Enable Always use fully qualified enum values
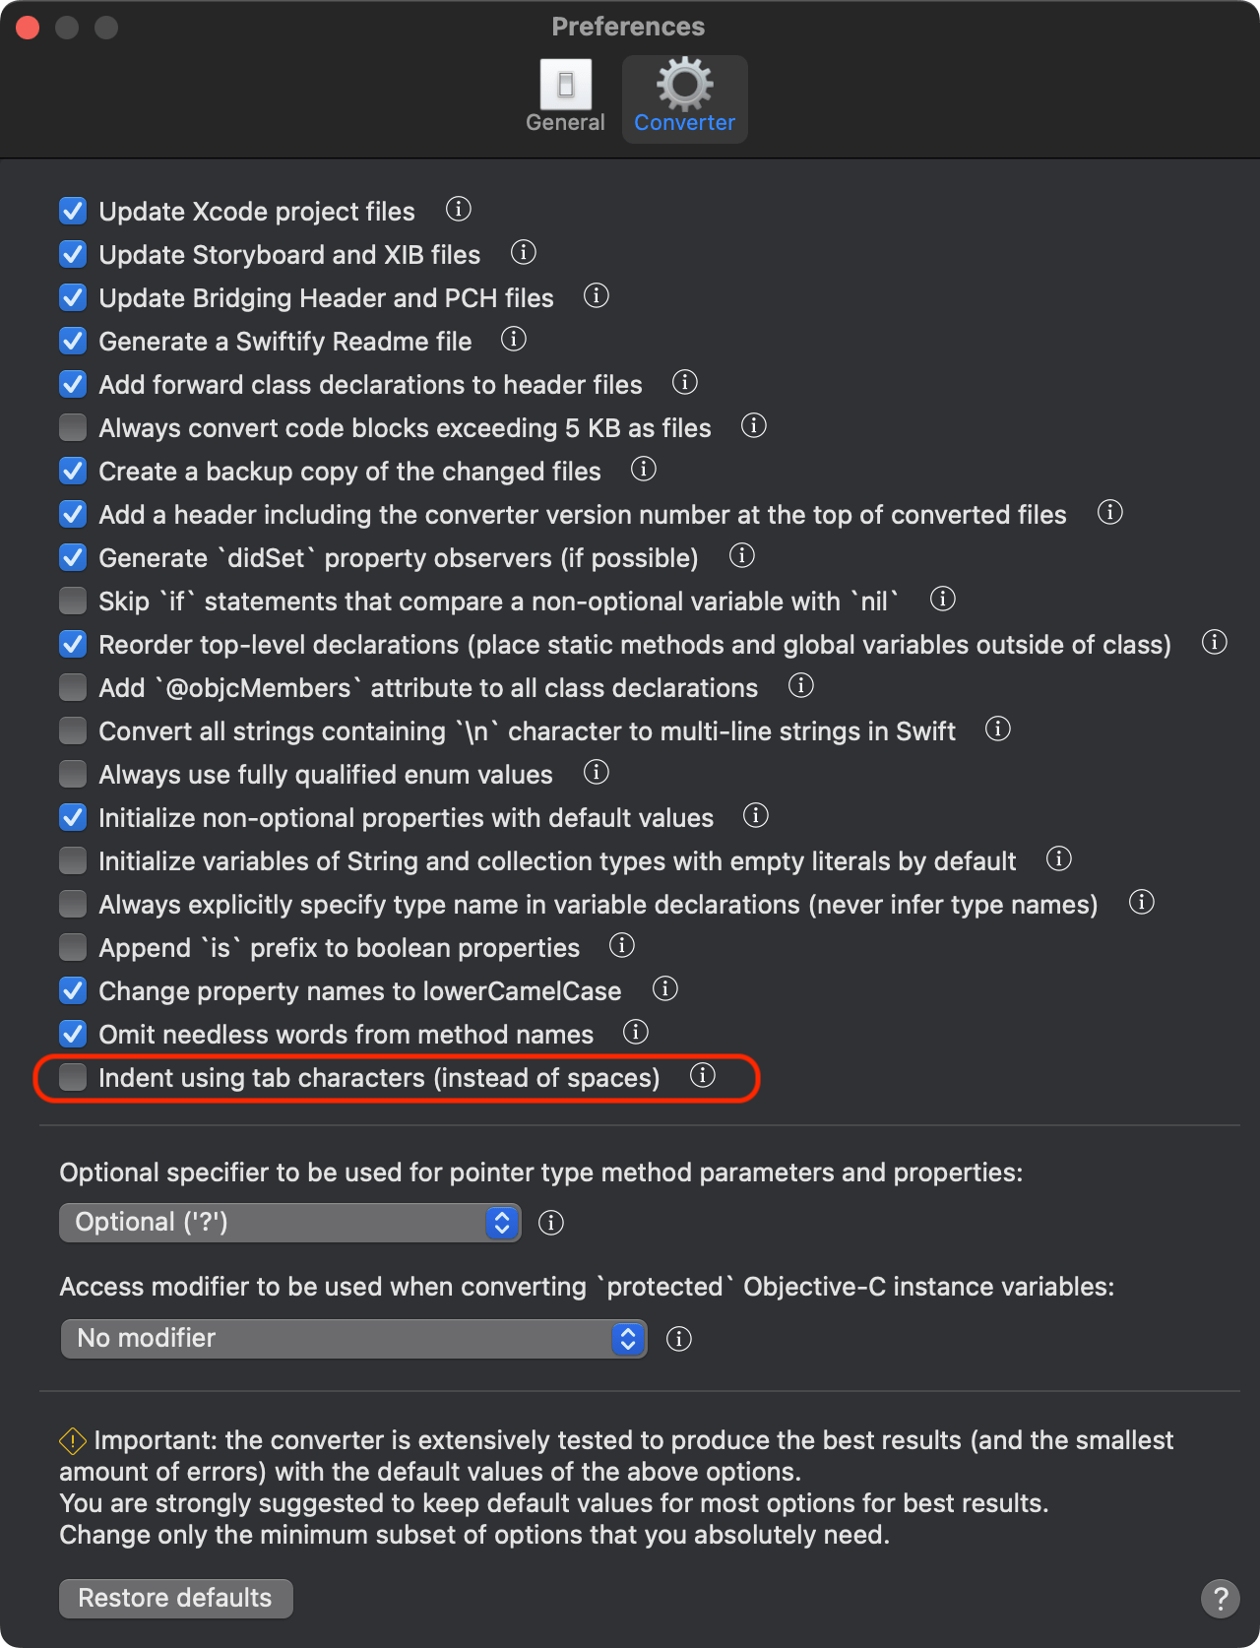Image resolution: width=1260 pixels, height=1648 pixels. click(x=73, y=775)
